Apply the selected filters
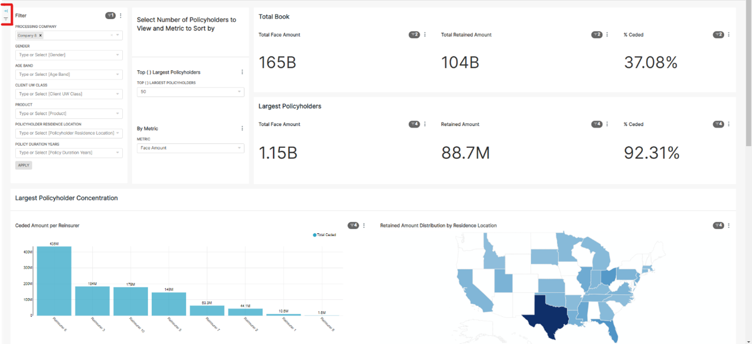 coord(23,165)
